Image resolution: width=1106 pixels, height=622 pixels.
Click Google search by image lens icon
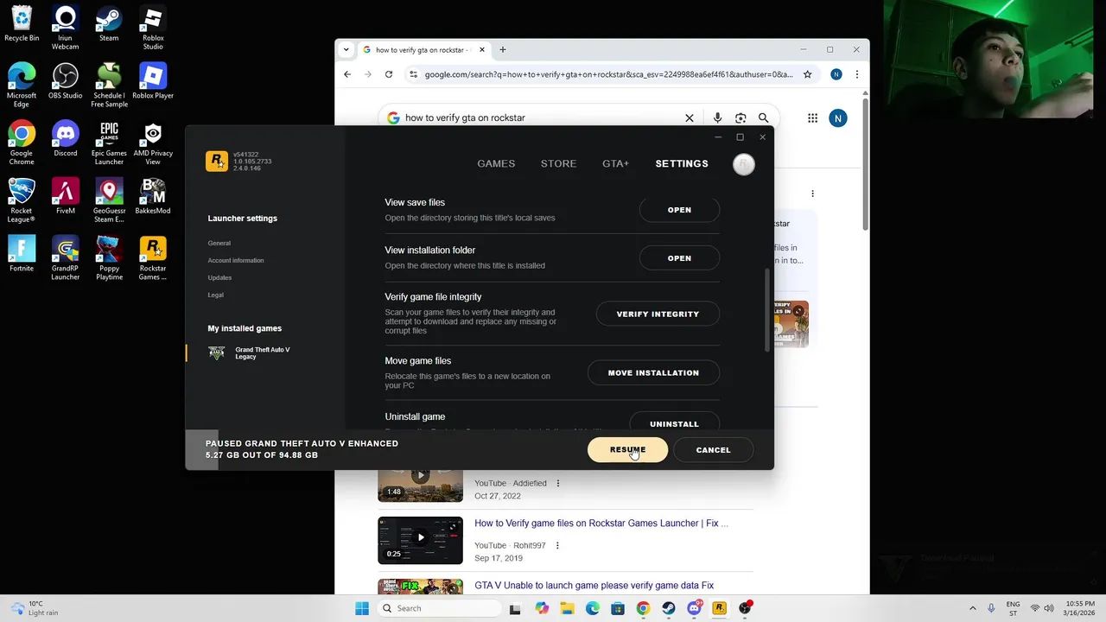741,117
